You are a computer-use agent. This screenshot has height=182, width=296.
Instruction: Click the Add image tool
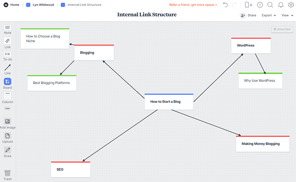[x=7, y=122]
